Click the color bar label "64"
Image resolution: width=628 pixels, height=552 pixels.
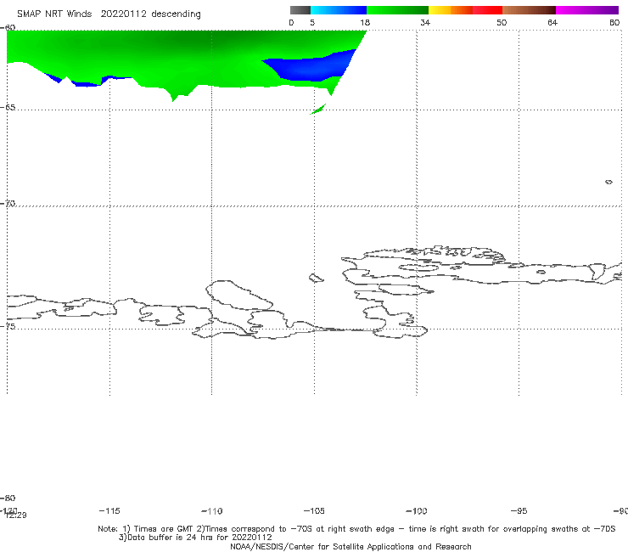(x=552, y=23)
